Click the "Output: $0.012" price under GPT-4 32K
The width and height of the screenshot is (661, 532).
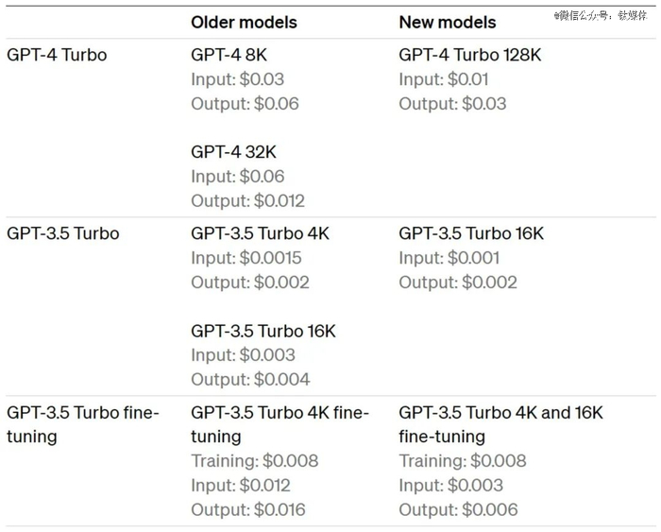(248, 200)
